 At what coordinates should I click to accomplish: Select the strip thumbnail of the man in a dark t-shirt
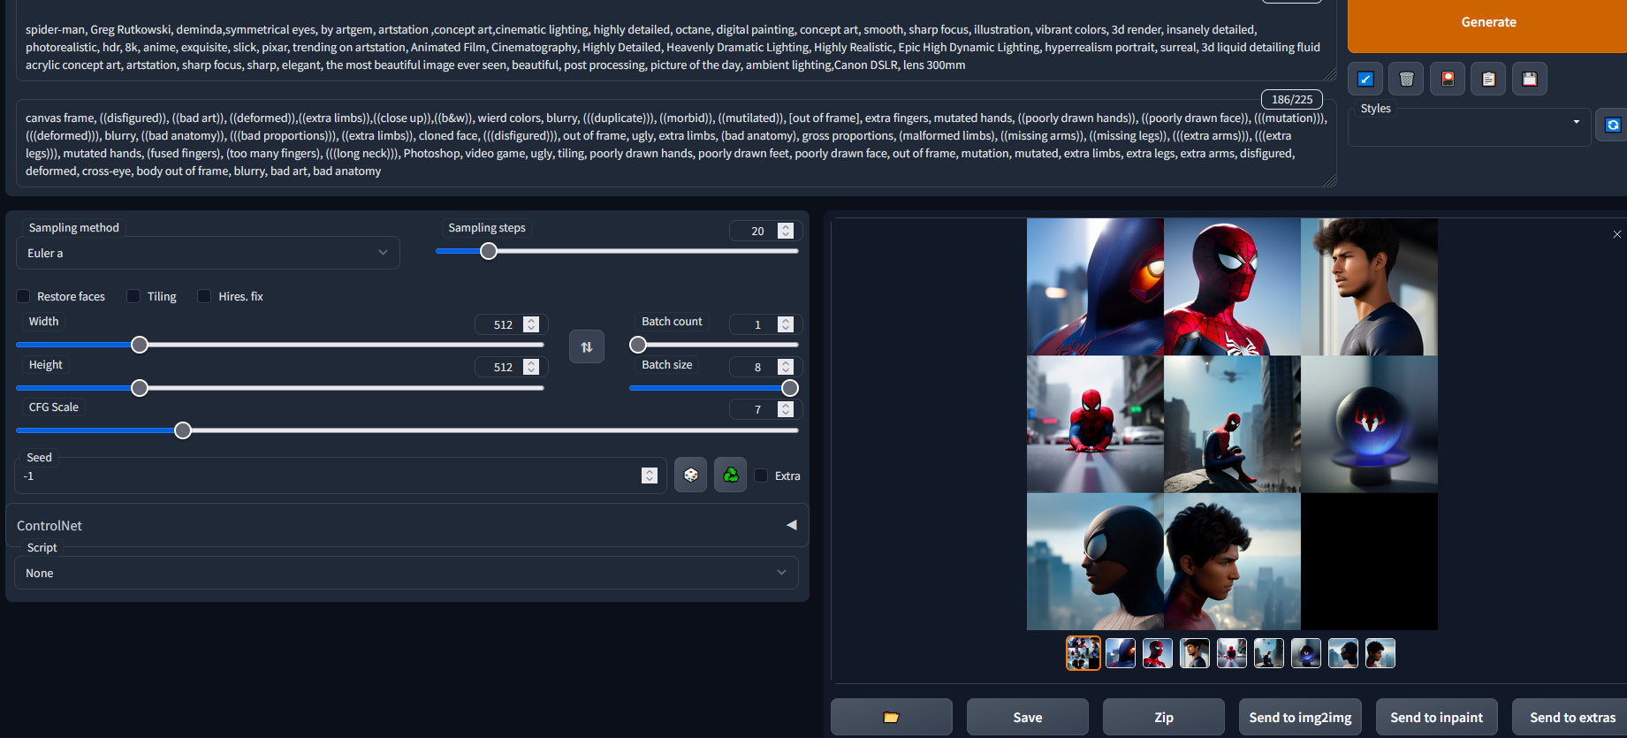tap(1194, 653)
